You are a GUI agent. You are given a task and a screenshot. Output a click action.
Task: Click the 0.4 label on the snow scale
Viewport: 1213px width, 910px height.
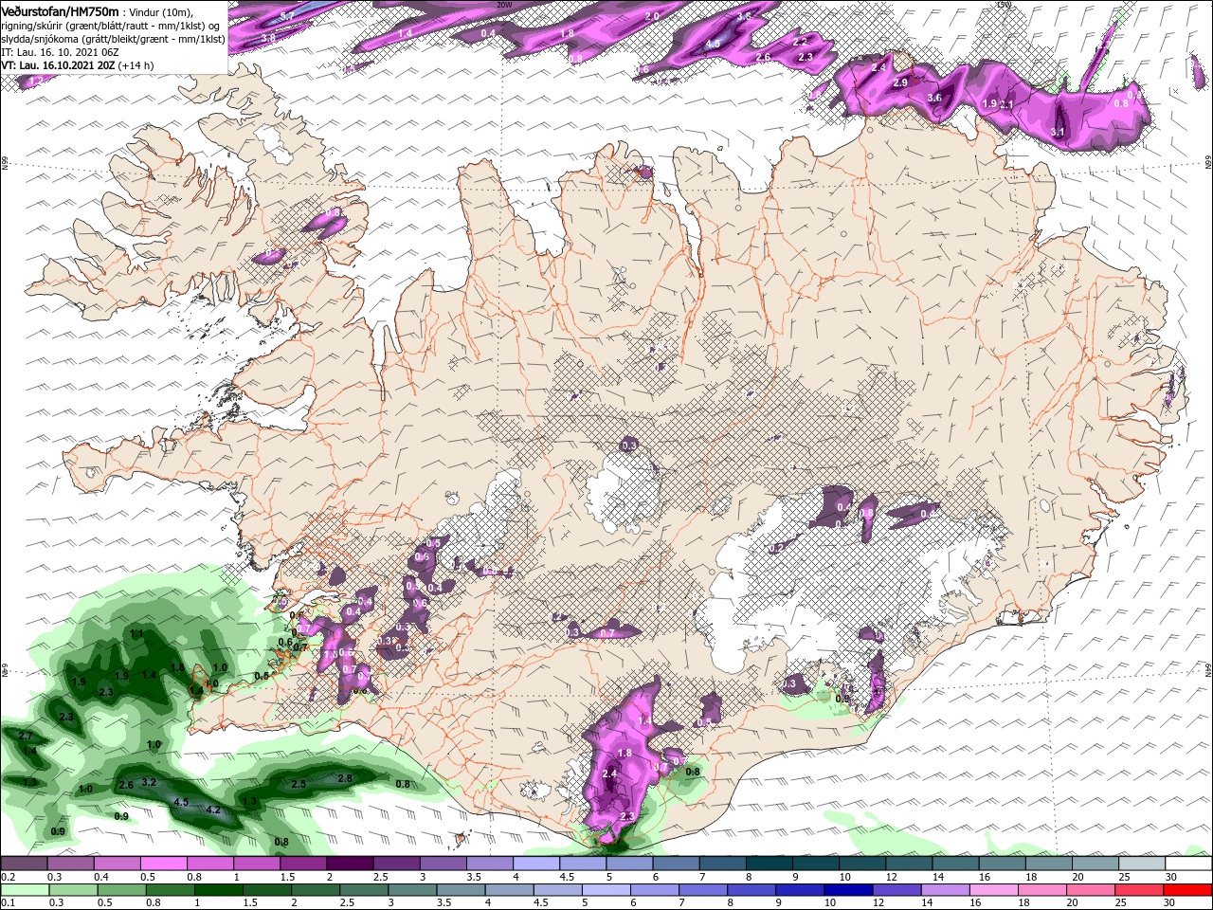click(100, 877)
